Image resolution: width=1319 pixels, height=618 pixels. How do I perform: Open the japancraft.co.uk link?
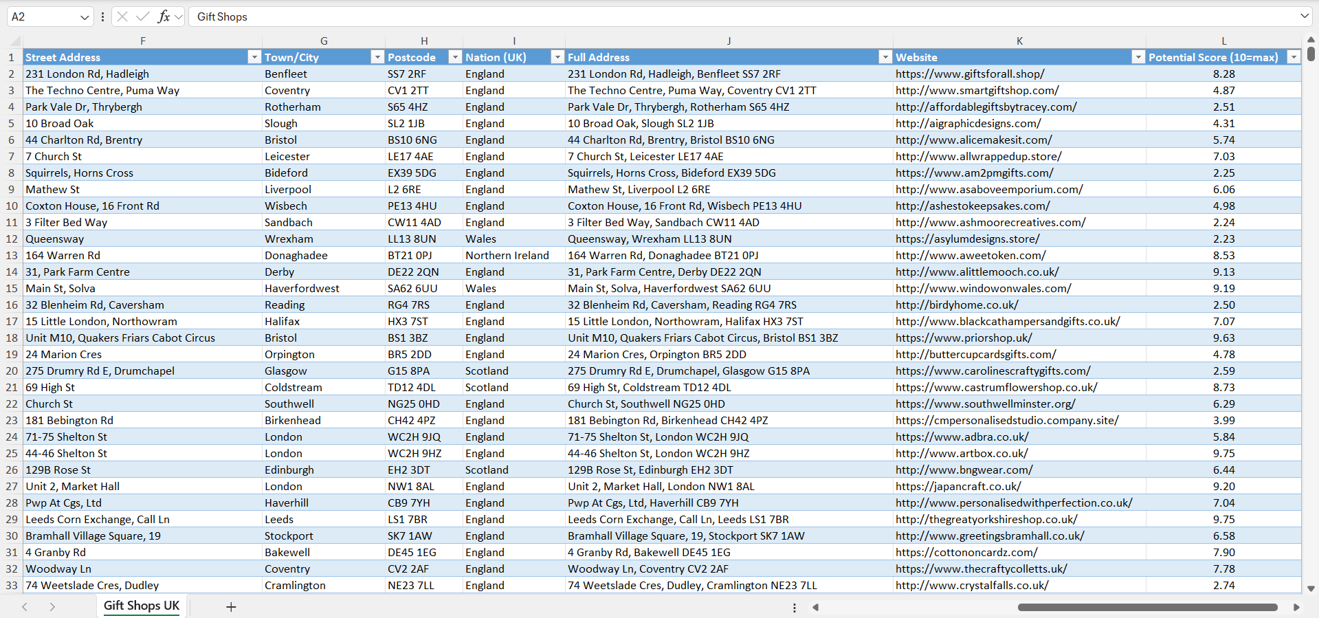tap(958, 486)
